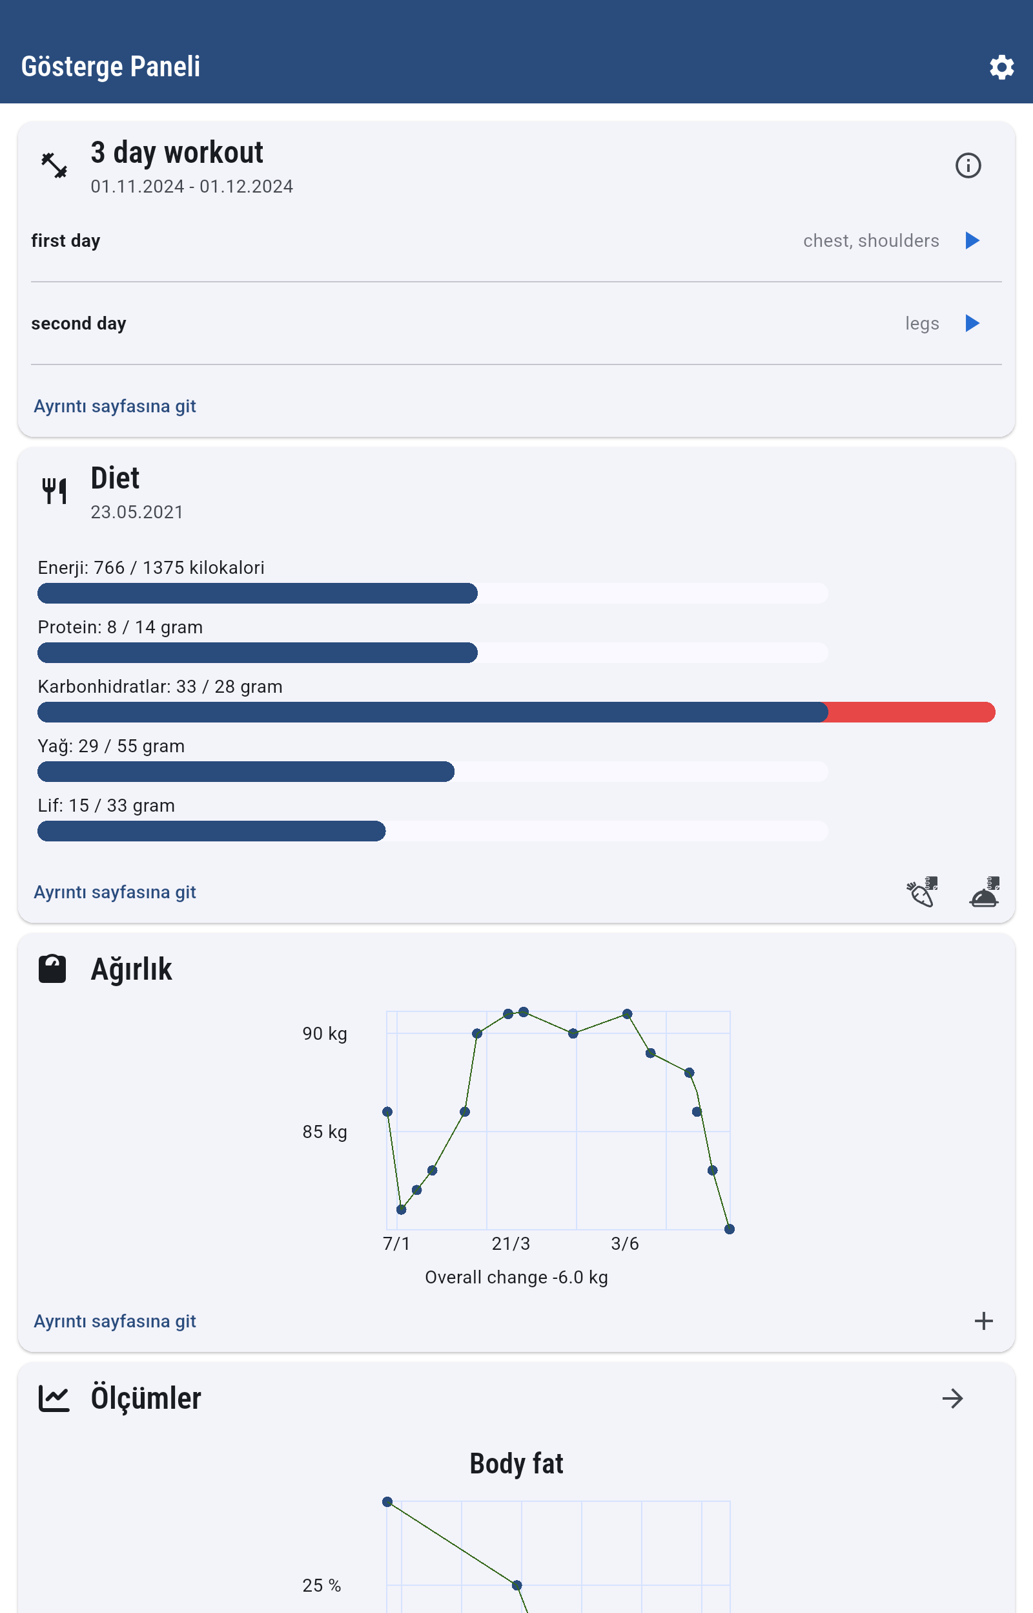
Task: Log a meal with the dish icon
Action: 984,891
